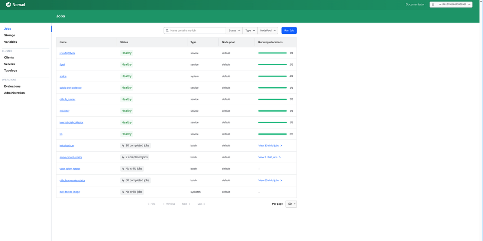Click the child-jobs arrow icon next to infra-backup status

pos(123,145)
